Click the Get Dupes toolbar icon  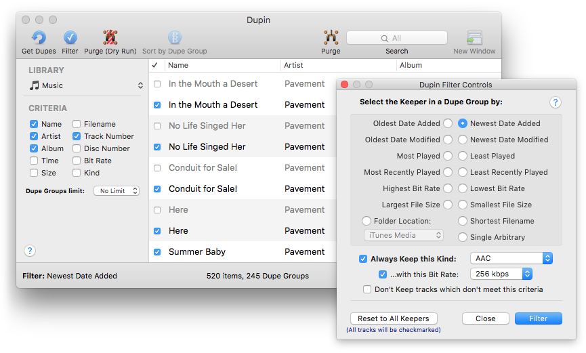39,37
